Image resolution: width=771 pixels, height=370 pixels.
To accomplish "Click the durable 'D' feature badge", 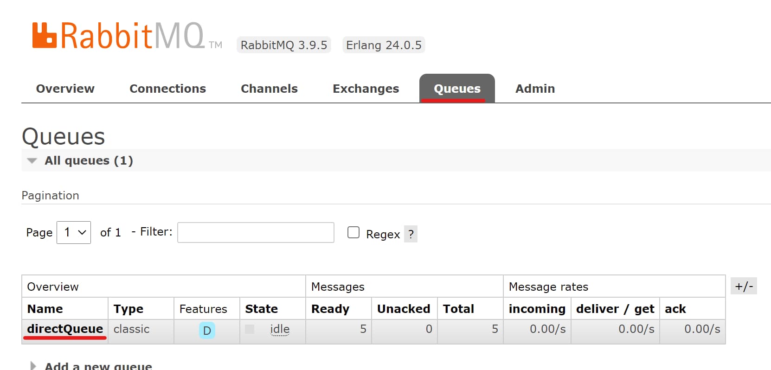I will pos(207,331).
